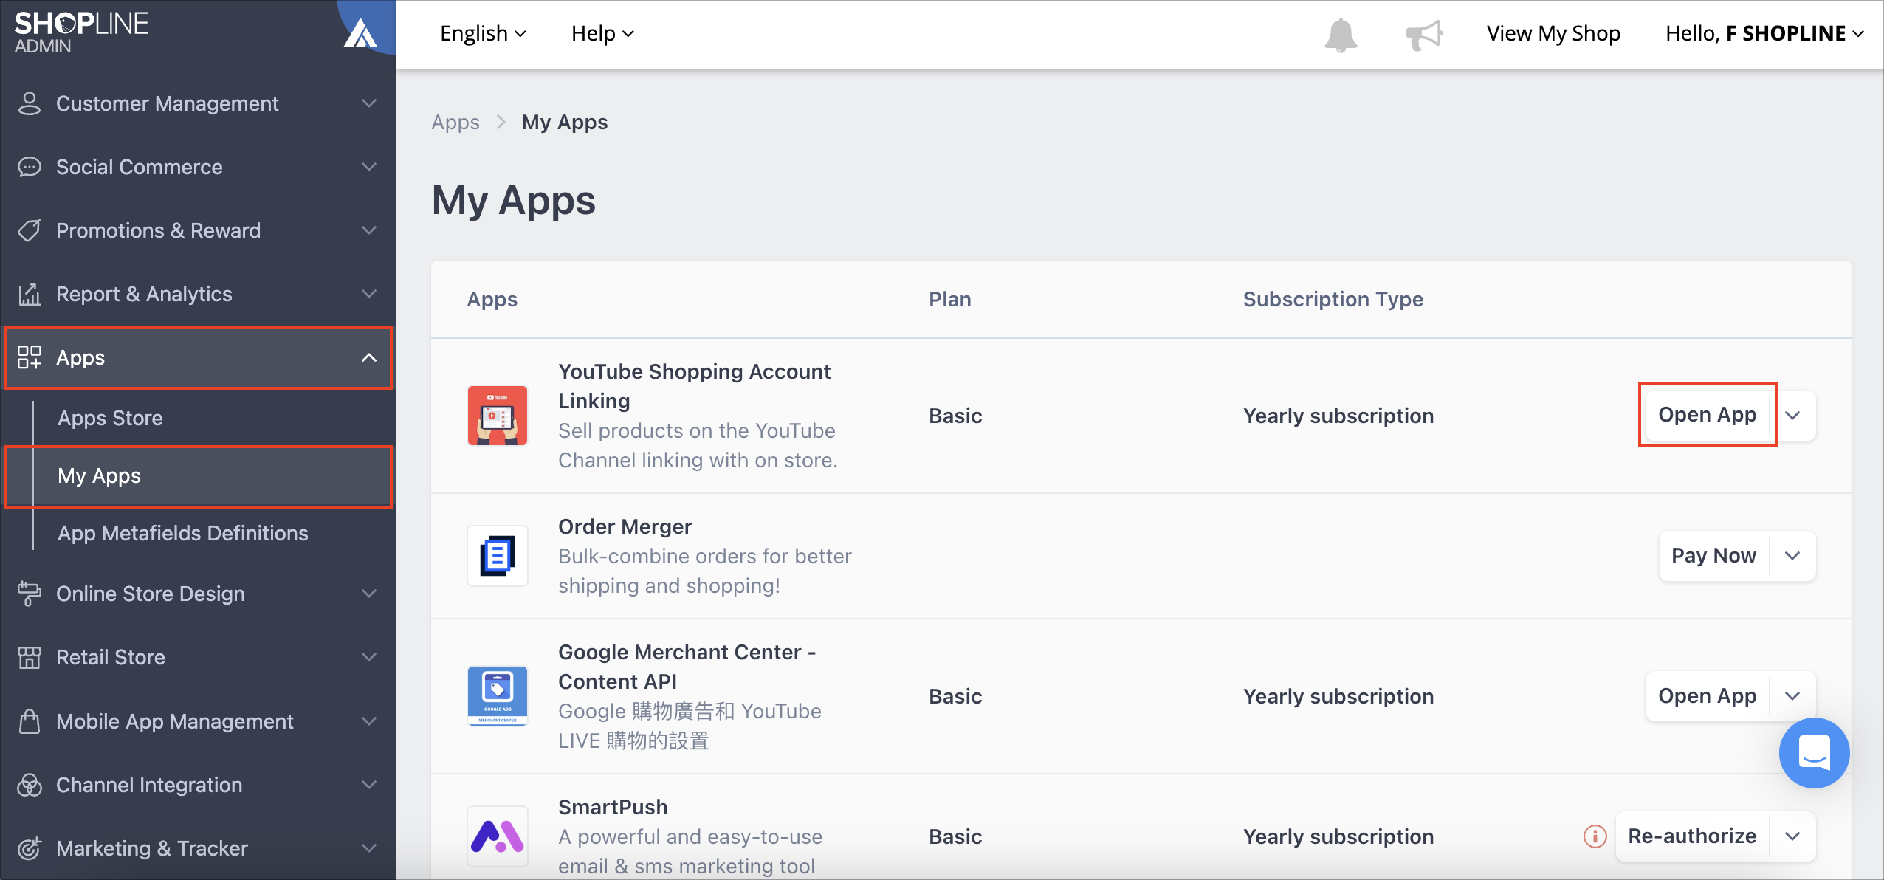The image size is (1884, 880).
Task: Open dropdown arrow beside YouTube Shopping Open App
Action: pos(1792,416)
